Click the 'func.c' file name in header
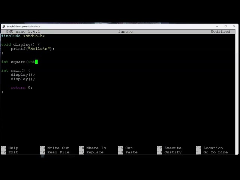240x180 pixels. (x=125, y=31)
